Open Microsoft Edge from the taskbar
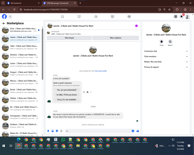 [19, 139]
